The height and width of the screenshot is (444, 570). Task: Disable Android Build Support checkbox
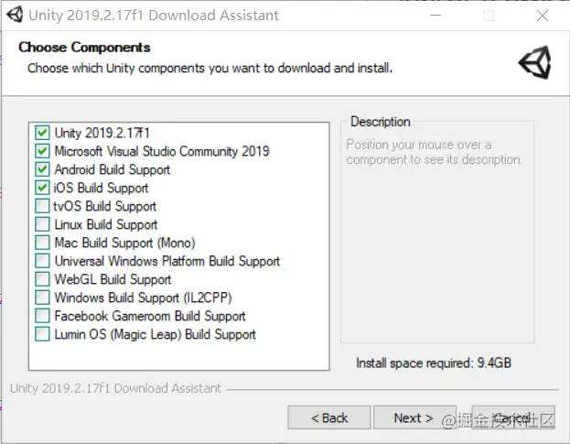(43, 169)
